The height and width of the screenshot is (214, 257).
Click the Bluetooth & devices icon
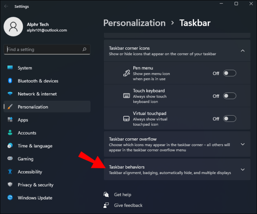click(x=10, y=81)
